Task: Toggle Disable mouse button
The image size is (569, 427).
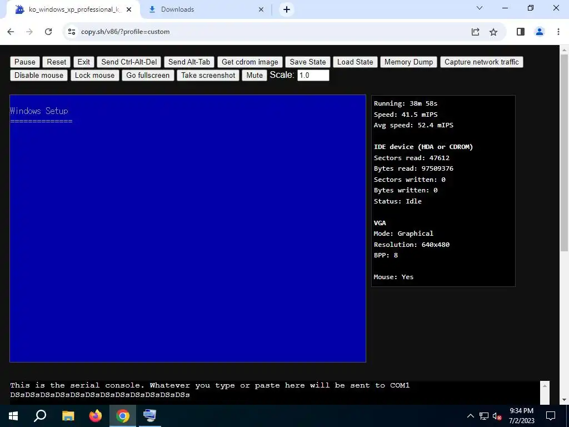Action: click(39, 75)
